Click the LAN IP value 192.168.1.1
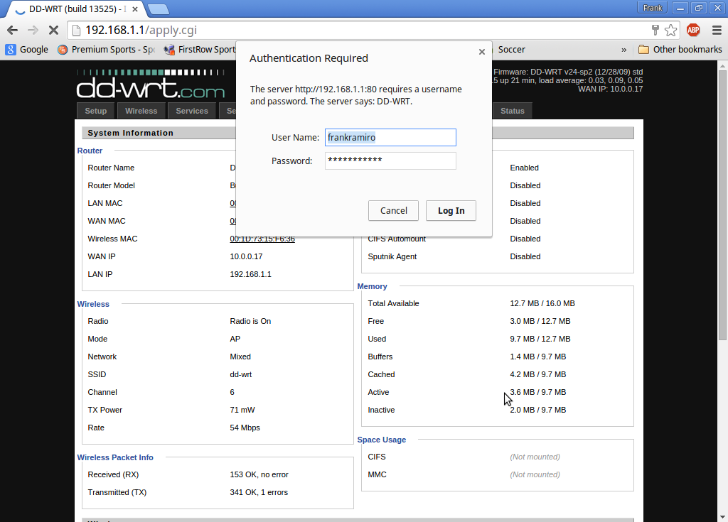Screen dimensions: 728x522 click(251, 274)
